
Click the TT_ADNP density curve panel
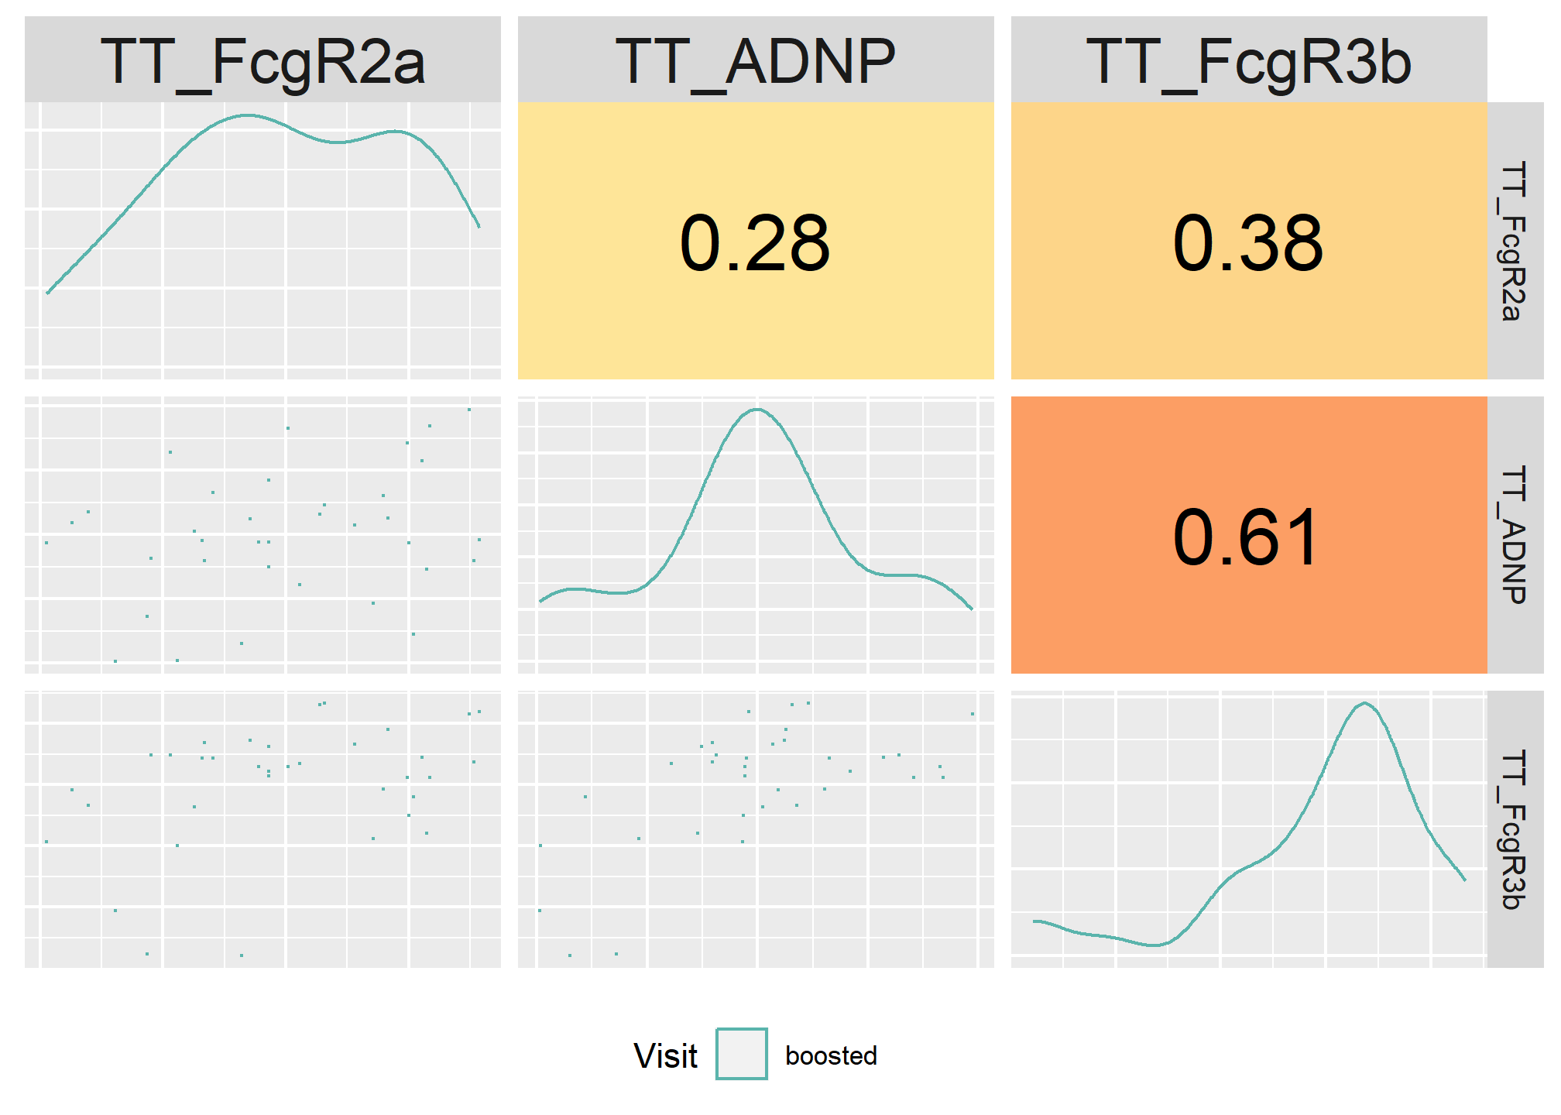point(756,535)
